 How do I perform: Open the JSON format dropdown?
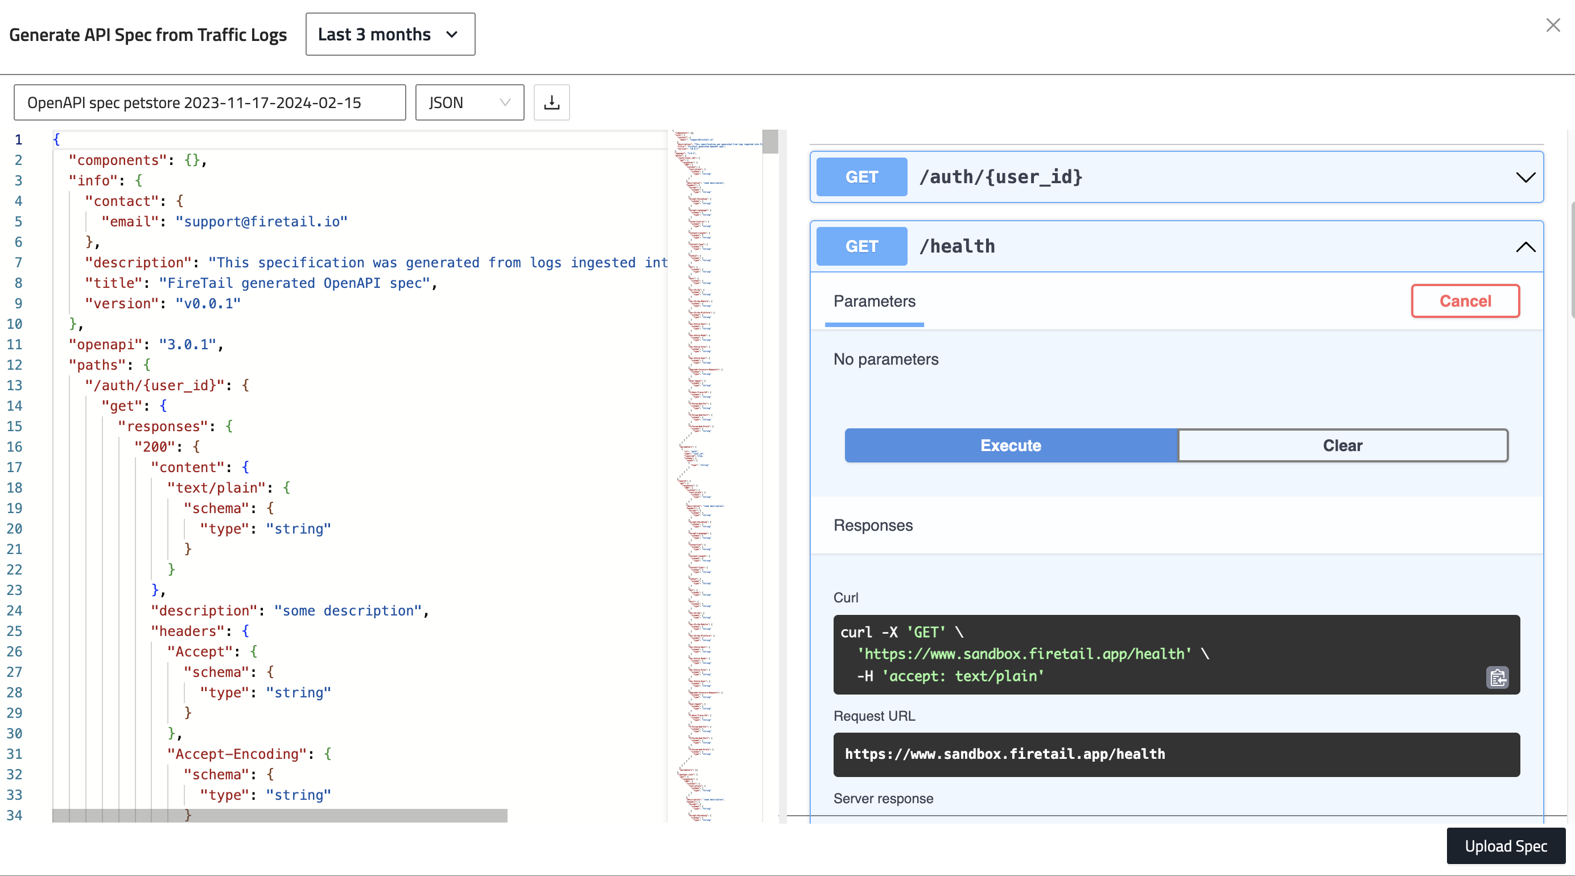(x=469, y=102)
